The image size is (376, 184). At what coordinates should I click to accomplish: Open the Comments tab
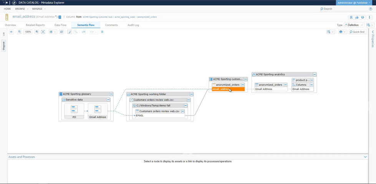(111, 25)
